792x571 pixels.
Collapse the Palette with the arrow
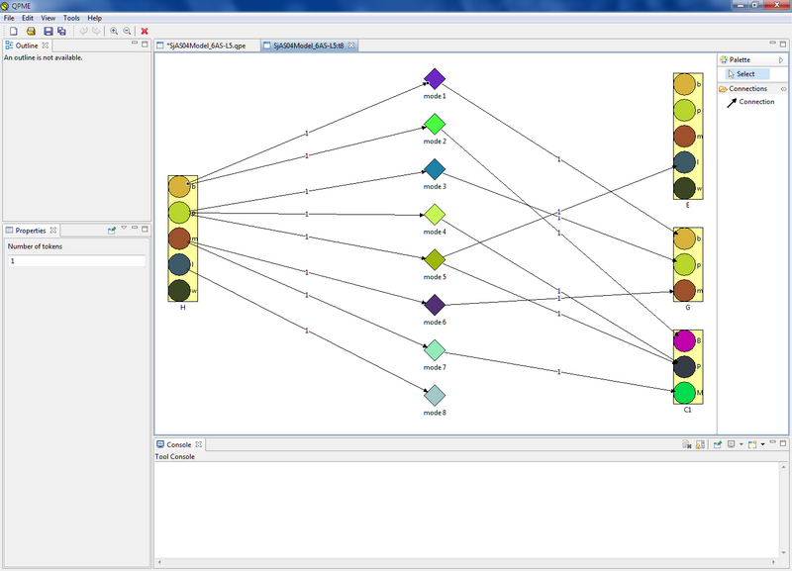pyautogui.click(x=782, y=60)
